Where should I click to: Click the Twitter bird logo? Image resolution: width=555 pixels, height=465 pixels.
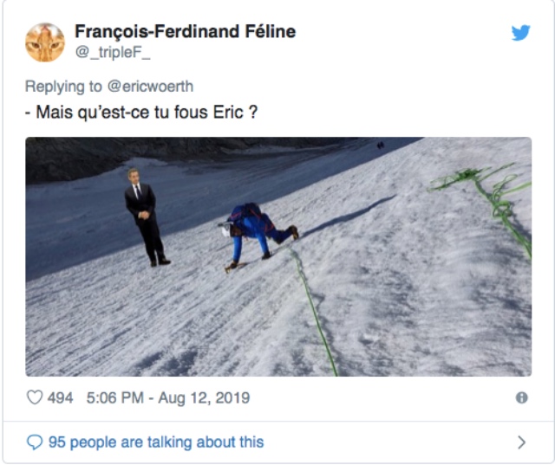[520, 33]
